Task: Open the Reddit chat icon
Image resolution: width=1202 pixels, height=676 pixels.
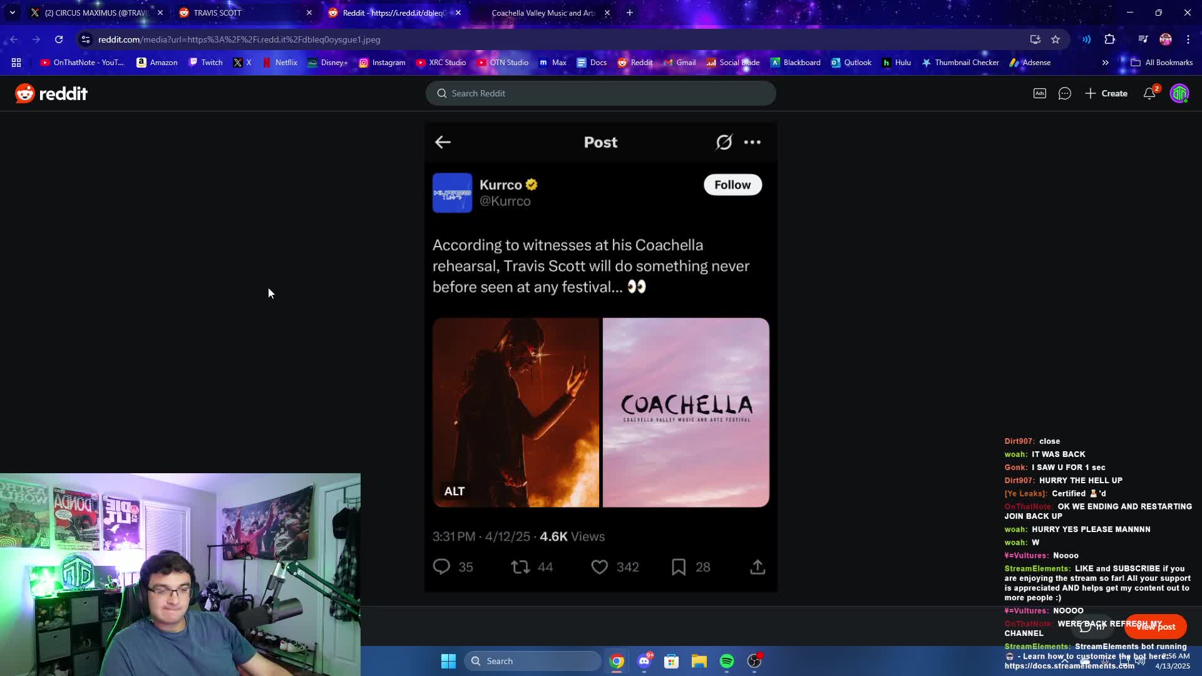Action: (x=1064, y=93)
